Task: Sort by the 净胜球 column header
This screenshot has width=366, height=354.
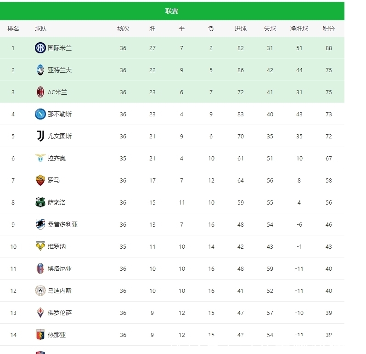Action: pyautogui.click(x=299, y=29)
